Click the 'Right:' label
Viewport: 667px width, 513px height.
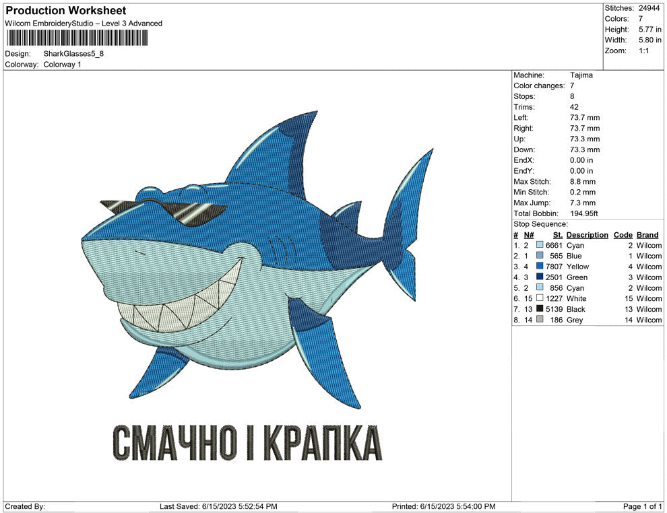click(x=523, y=129)
